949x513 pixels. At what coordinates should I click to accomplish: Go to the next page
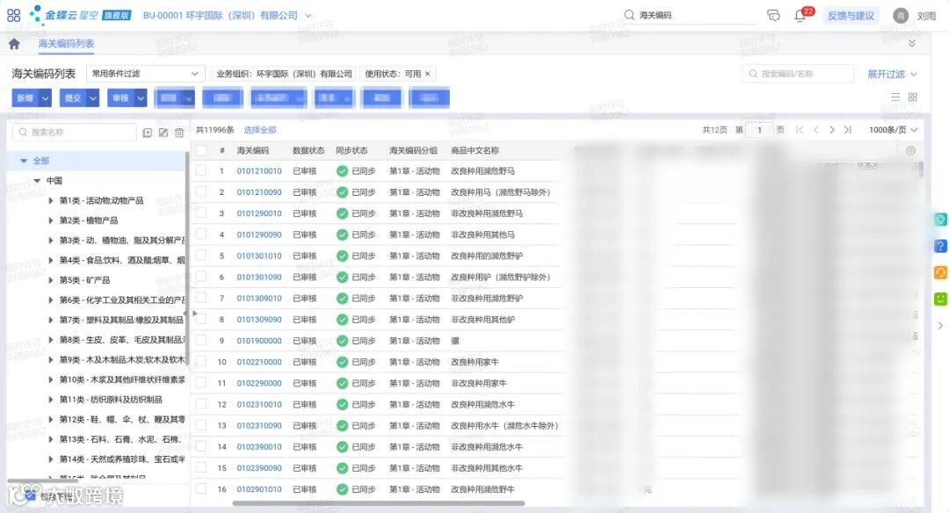click(x=831, y=129)
